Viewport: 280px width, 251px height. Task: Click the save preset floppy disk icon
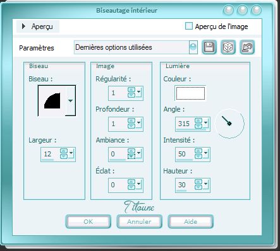point(209,47)
